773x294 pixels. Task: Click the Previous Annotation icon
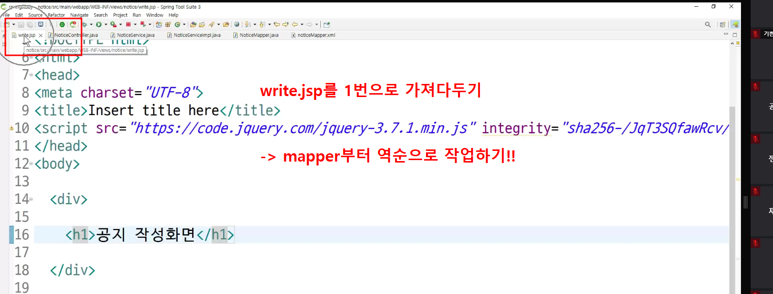click(x=262, y=24)
